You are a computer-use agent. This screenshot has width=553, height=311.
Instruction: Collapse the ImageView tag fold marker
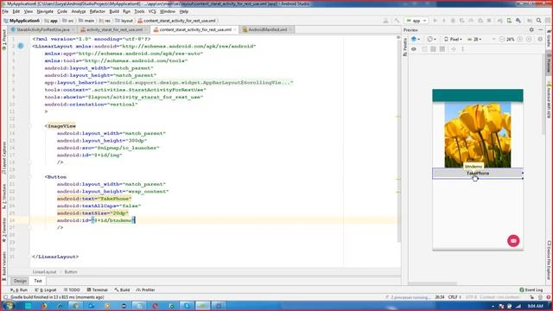click(x=30, y=126)
